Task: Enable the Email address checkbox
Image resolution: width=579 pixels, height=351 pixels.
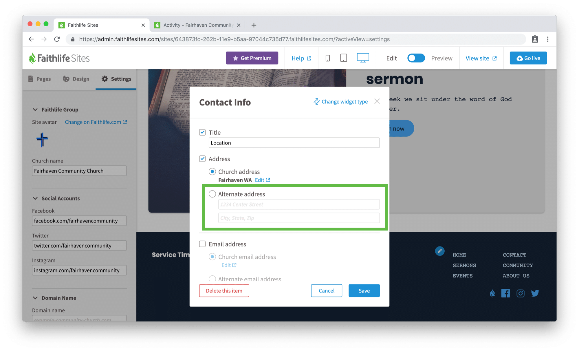Action: [x=202, y=244]
